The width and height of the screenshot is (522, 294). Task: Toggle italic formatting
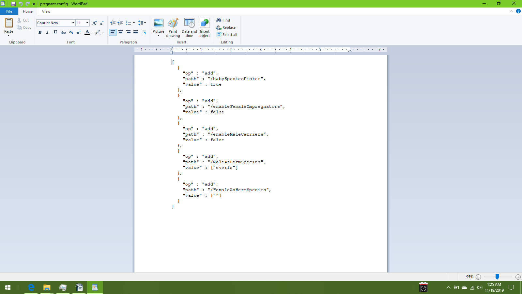[48, 32]
